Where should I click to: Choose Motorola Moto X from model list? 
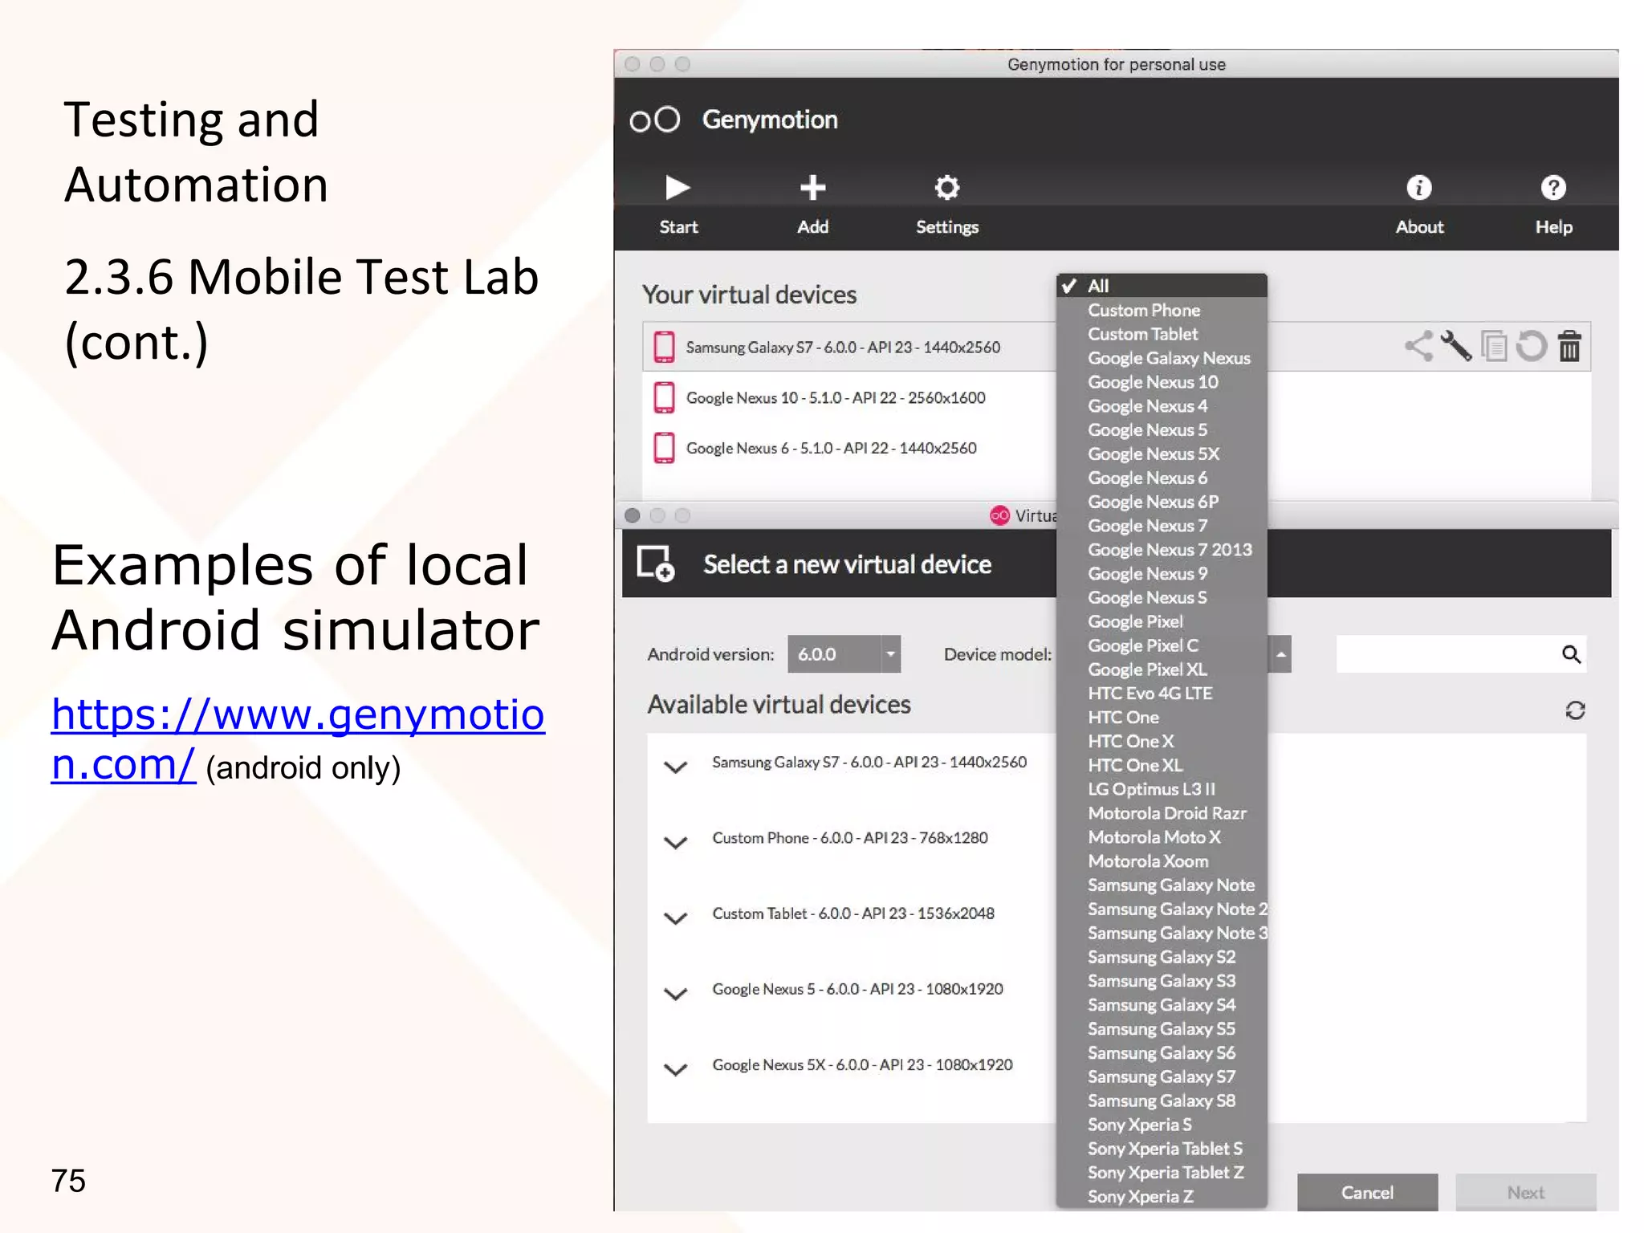[1162, 837]
